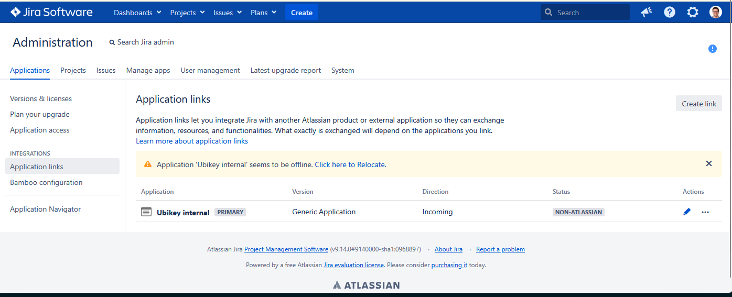This screenshot has height=297, width=732.
Task: Select Application links in sidebar
Action: pyautogui.click(x=62, y=166)
